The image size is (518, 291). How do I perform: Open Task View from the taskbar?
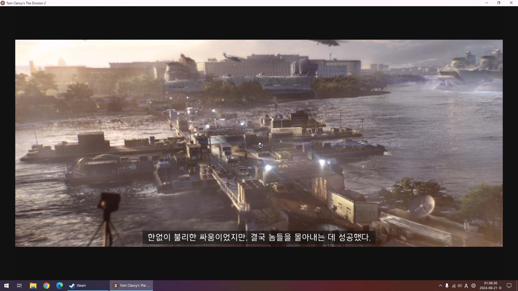click(19, 286)
